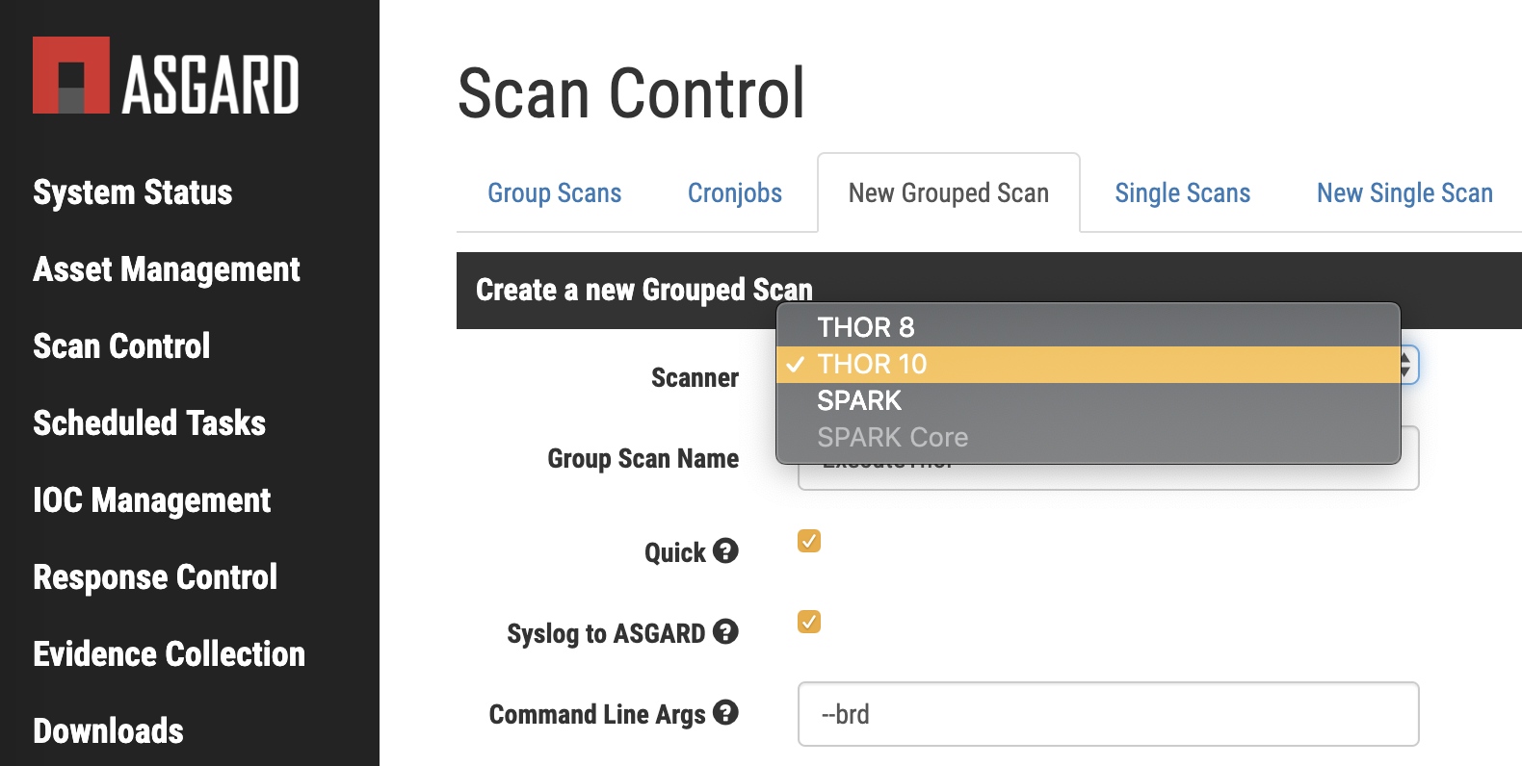Switch to the Group Scans tab

(554, 193)
